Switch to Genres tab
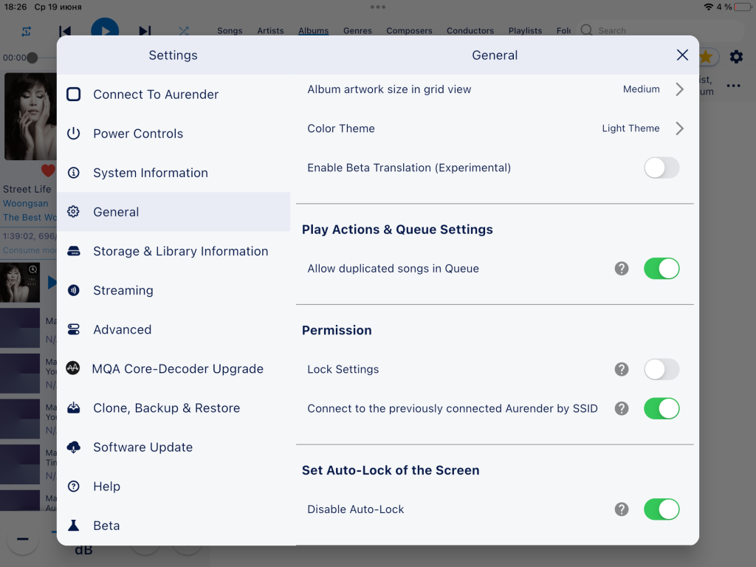Image resolution: width=756 pixels, height=567 pixels. (x=357, y=30)
